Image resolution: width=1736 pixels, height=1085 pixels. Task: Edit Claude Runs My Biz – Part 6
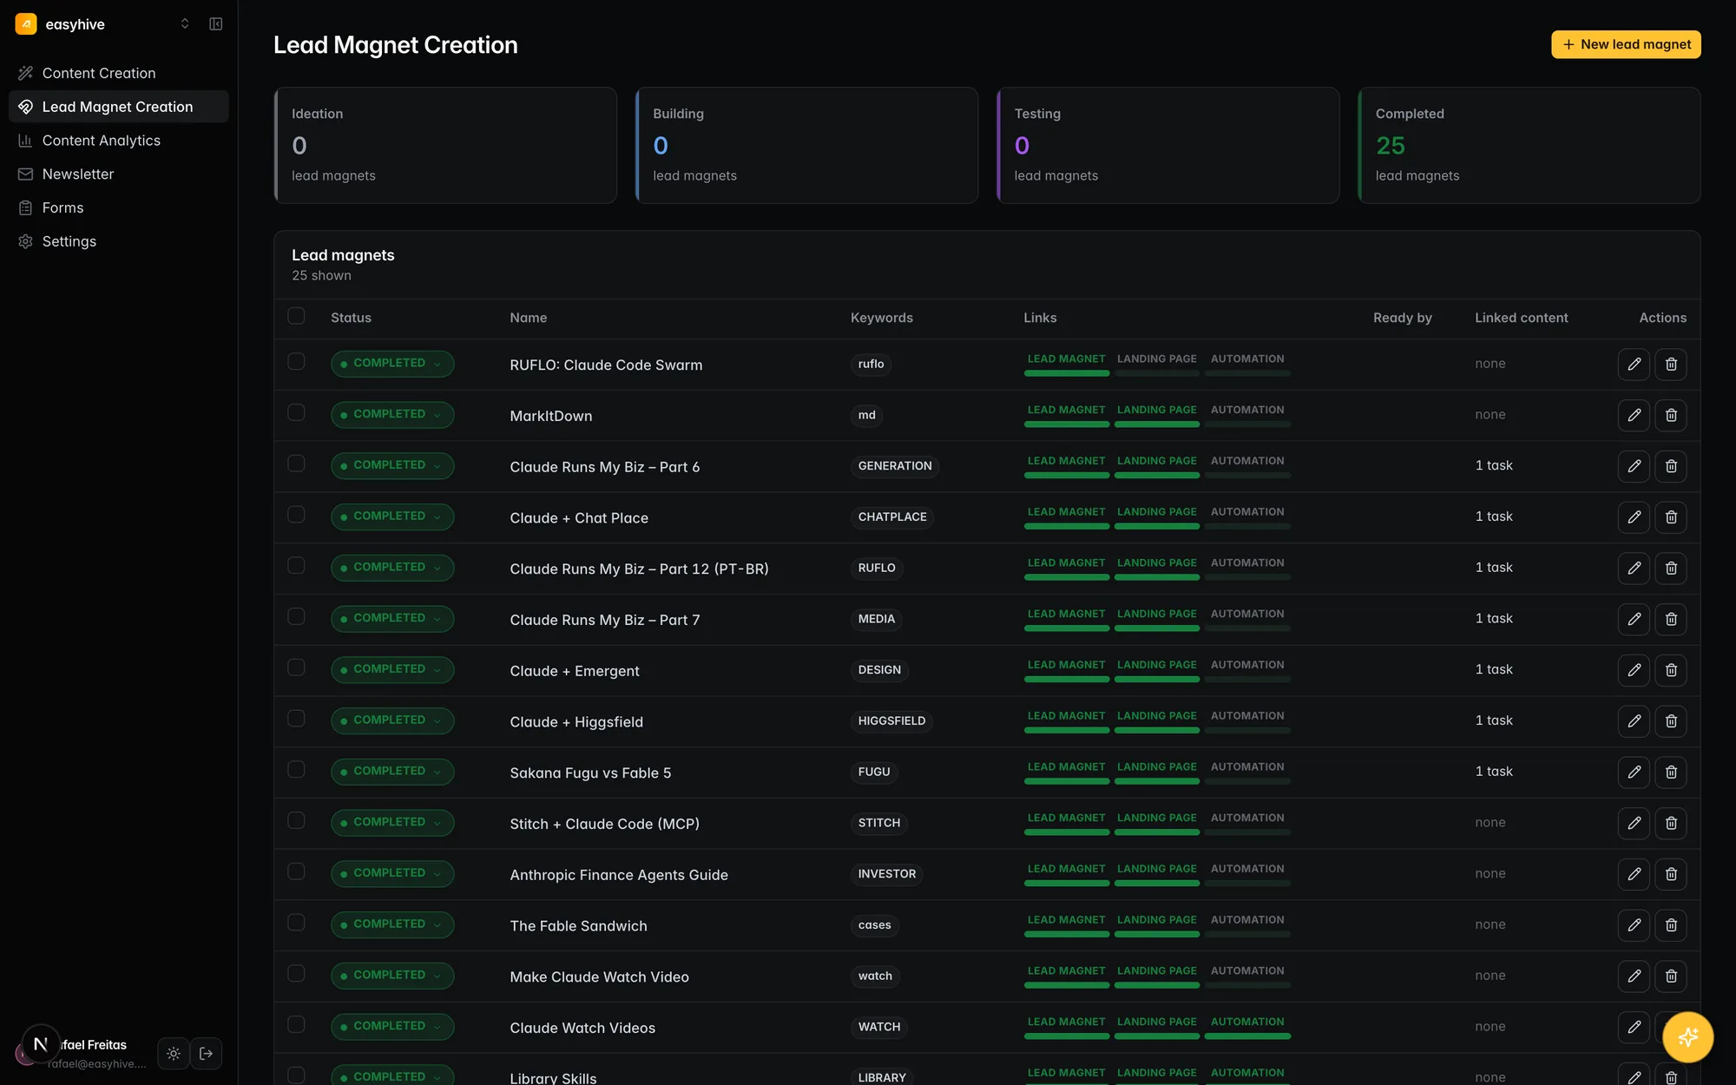(x=1634, y=466)
